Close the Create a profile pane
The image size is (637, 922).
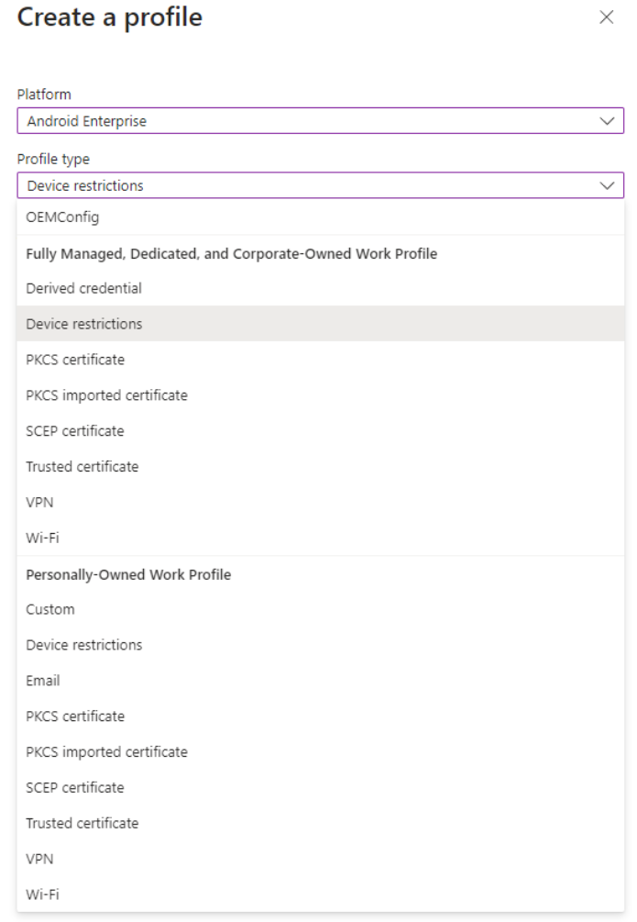tap(606, 17)
